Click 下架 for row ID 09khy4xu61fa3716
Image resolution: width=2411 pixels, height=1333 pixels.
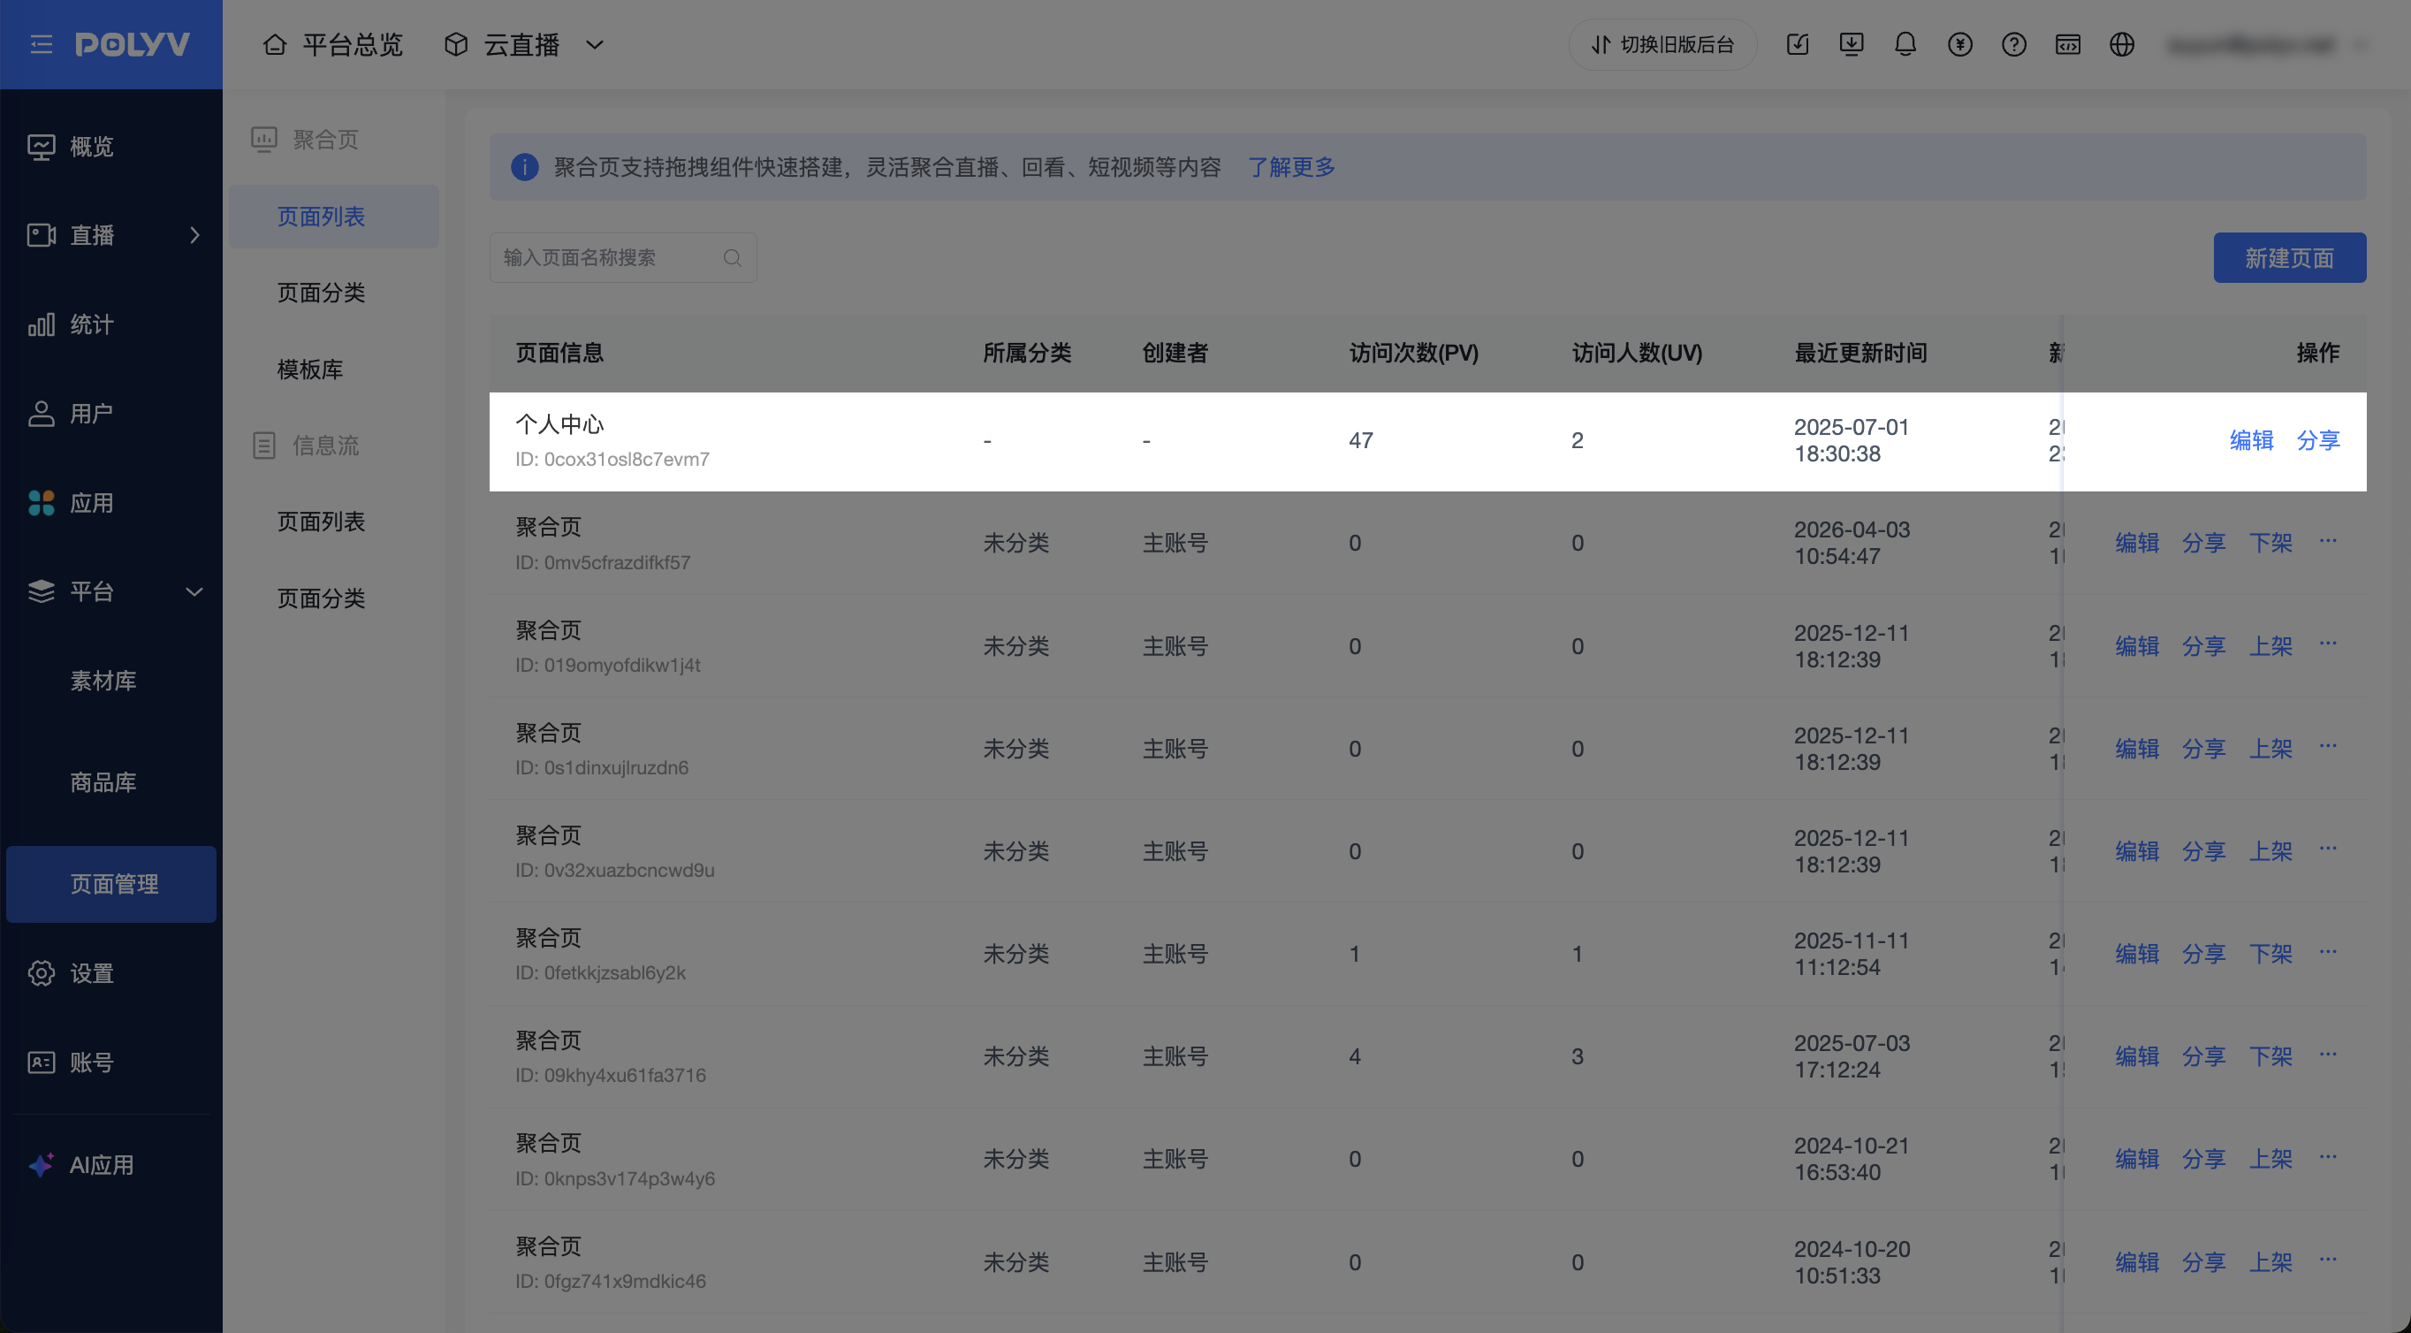tap(2270, 1056)
